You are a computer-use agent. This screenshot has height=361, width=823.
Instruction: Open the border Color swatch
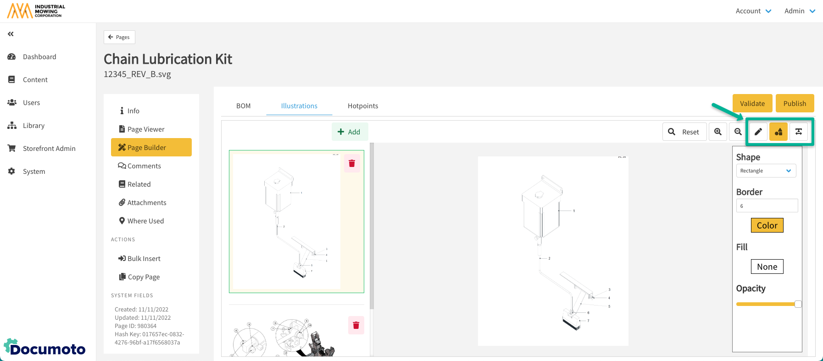coord(767,226)
